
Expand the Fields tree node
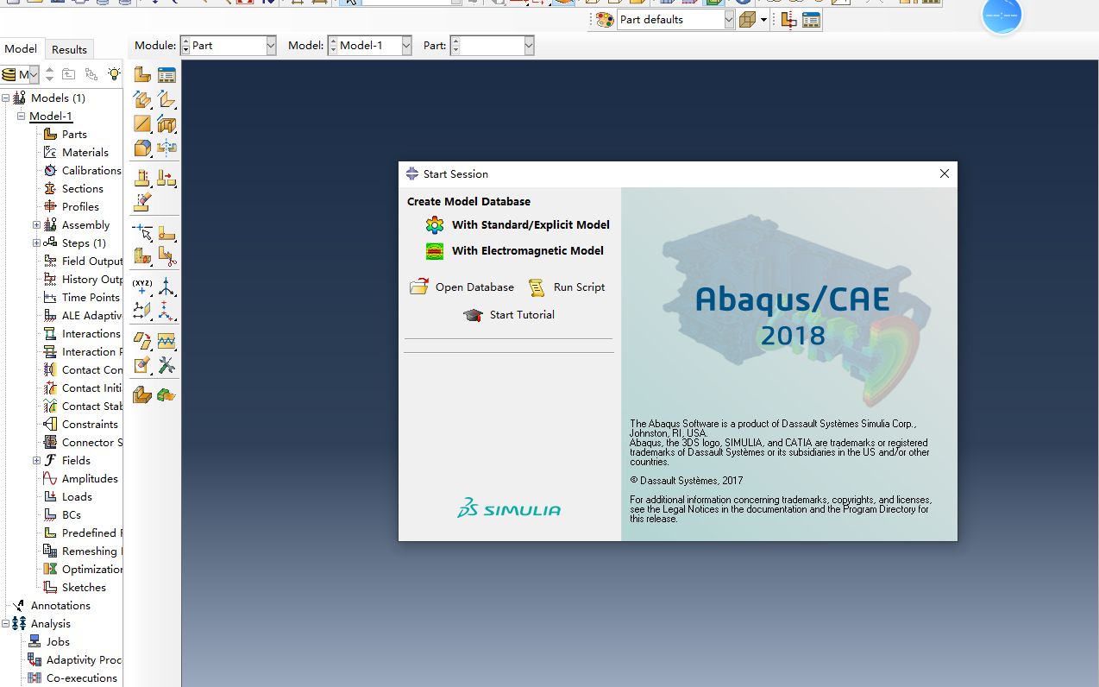pos(36,460)
